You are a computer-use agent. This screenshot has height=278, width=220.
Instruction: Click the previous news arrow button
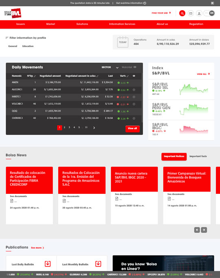pos(197,230)
